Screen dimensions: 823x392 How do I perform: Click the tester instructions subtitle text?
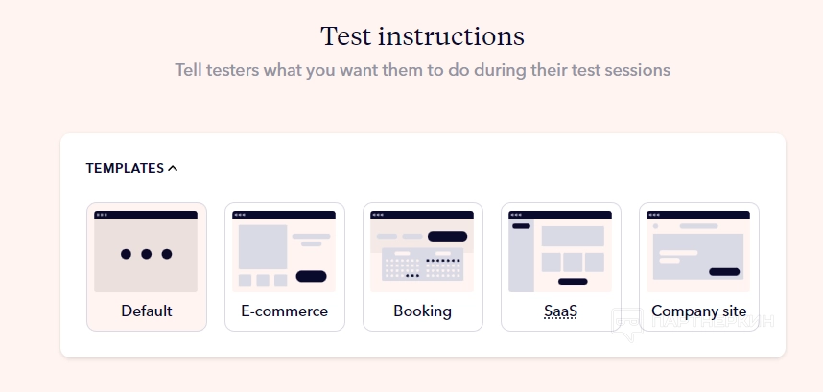422,70
